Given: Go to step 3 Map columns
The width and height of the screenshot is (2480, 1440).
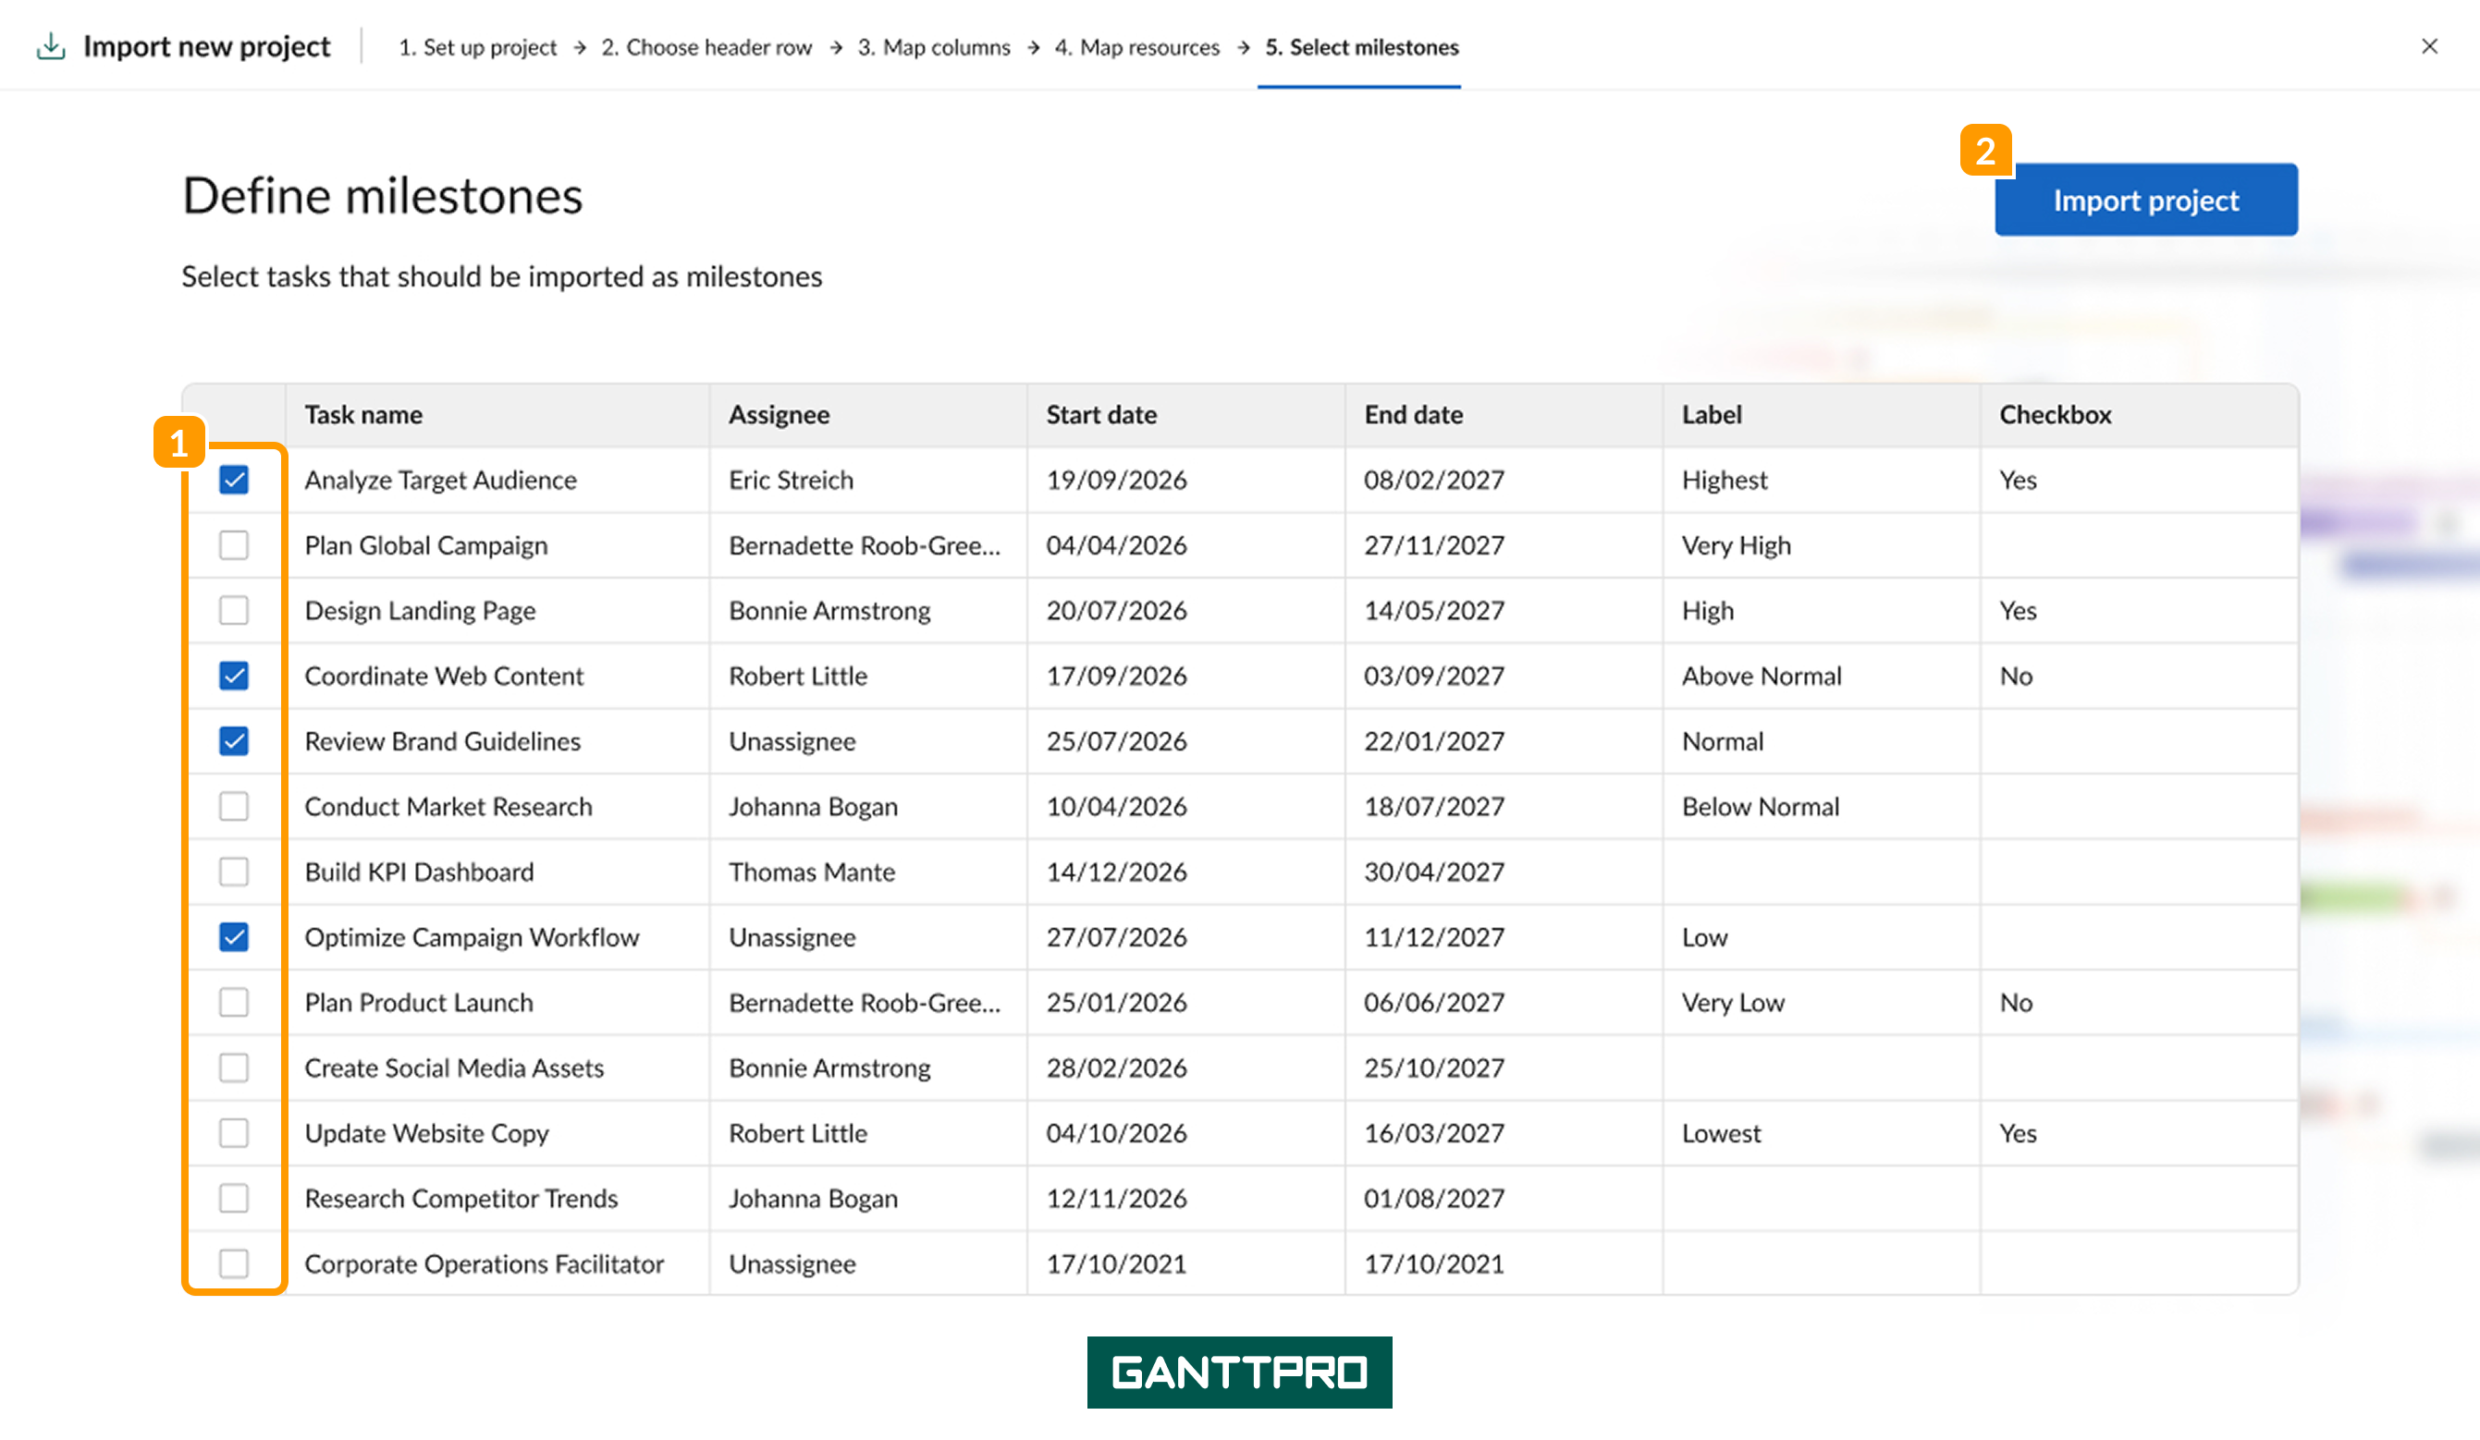Looking at the screenshot, I should coord(934,47).
